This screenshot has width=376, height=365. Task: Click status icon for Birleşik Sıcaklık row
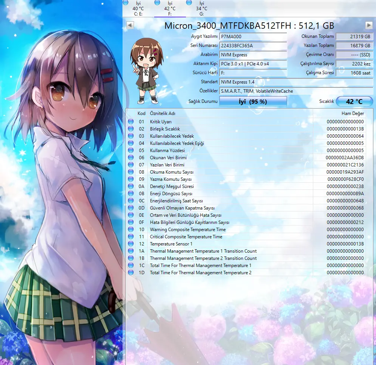[x=131, y=129]
